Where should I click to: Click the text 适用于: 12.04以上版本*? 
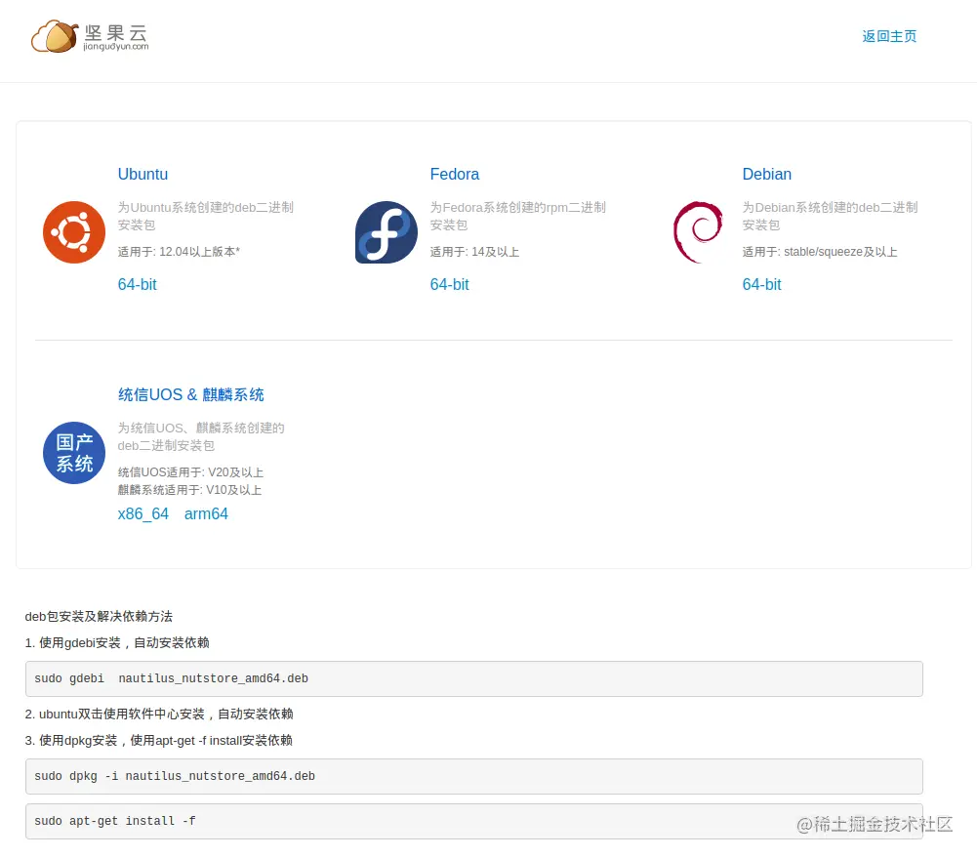[x=179, y=252]
